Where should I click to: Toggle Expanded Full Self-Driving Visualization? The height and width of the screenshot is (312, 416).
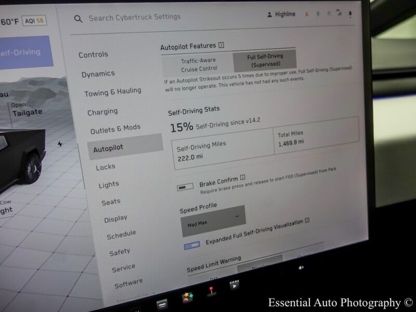tap(191, 245)
